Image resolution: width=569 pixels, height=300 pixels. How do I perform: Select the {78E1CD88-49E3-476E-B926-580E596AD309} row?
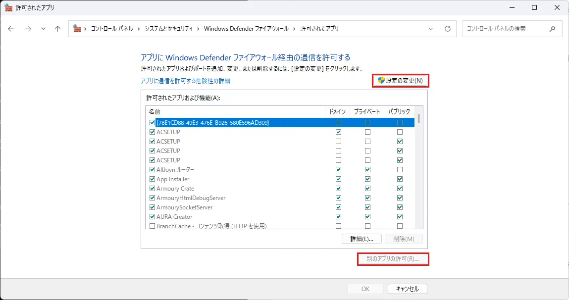(280, 123)
